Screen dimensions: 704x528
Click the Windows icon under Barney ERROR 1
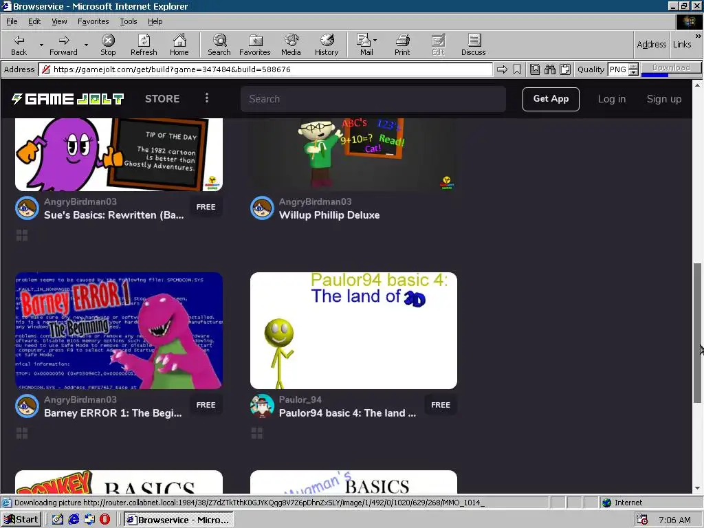click(x=22, y=433)
